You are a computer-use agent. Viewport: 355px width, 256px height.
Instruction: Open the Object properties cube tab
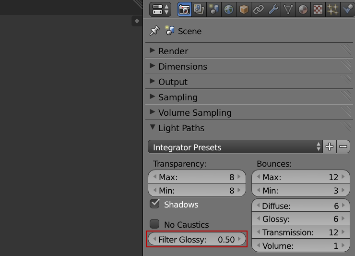tap(244, 10)
